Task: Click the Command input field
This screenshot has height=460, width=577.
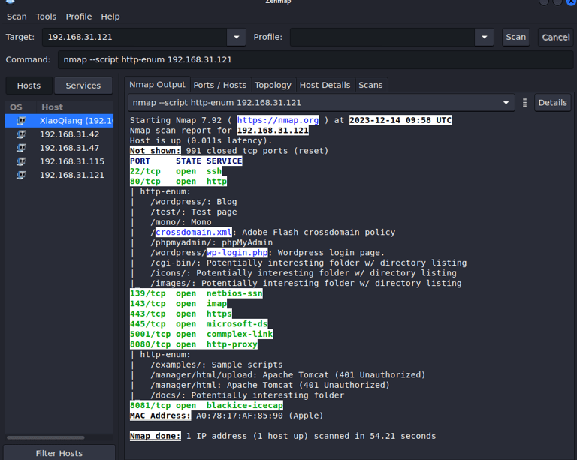Action: [x=316, y=59]
